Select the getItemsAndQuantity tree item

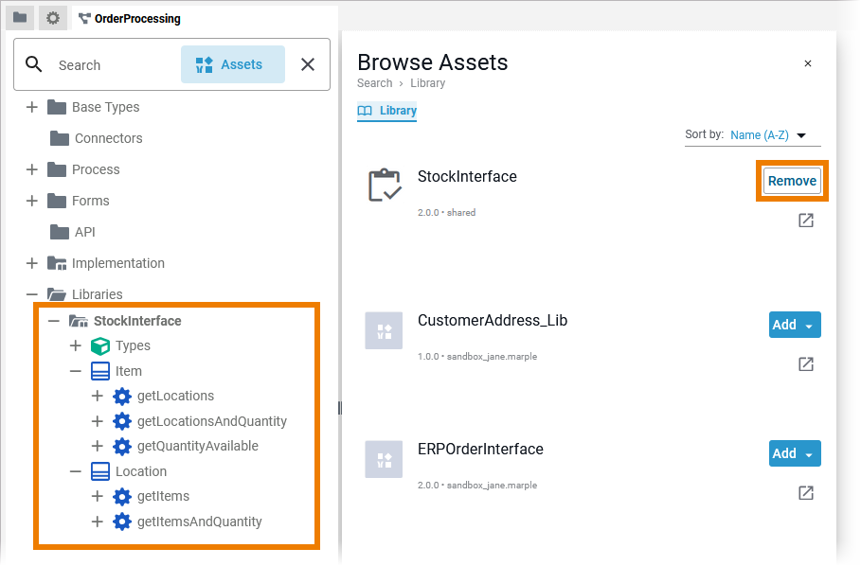click(x=199, y=522)
